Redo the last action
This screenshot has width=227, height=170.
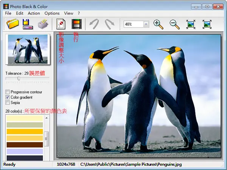tap(110, 24)
